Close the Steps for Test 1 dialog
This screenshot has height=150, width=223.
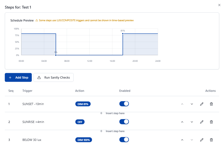pyautogui.click(x=219, y=5)
